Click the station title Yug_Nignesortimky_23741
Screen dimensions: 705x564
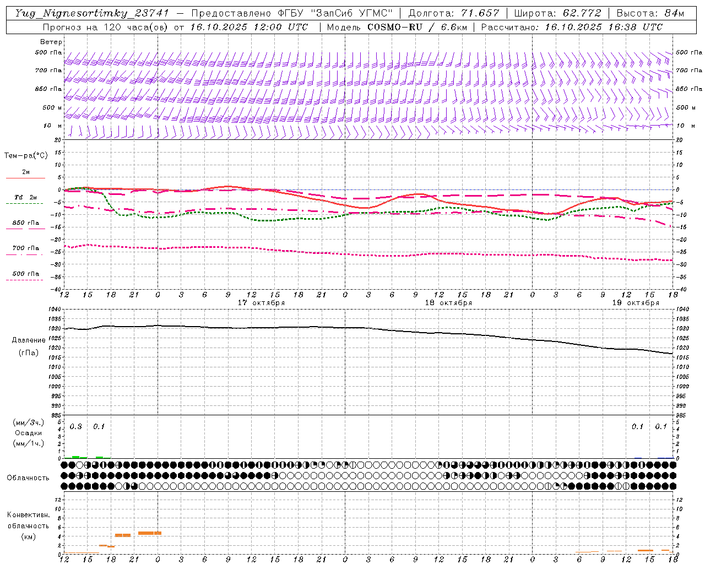91,13
